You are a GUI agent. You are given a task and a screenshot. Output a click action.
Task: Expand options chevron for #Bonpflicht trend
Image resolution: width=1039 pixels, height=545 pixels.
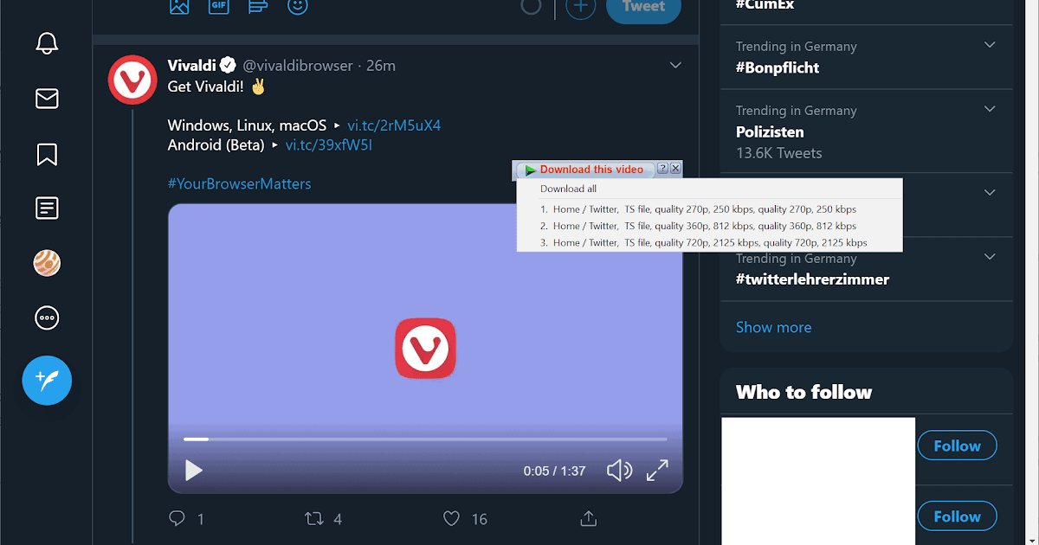(x=991, y=45)
